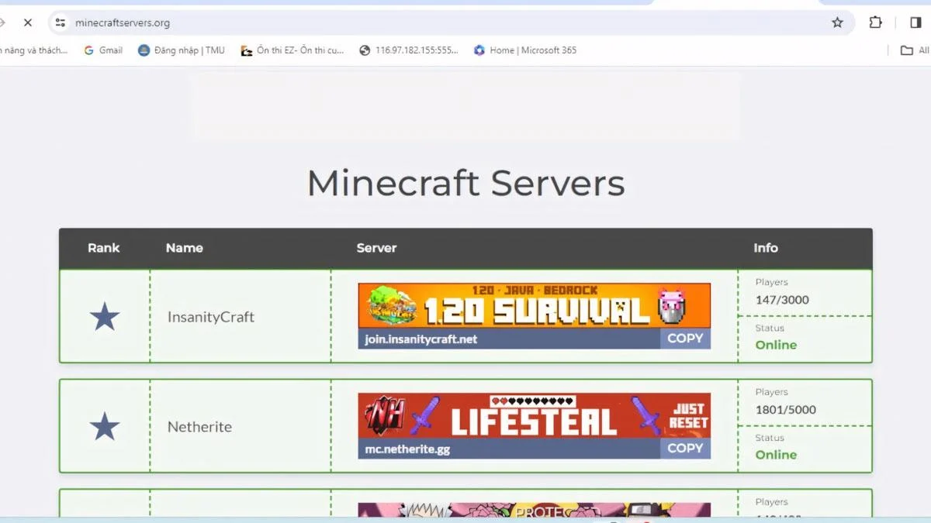Click the Name column header

click(x=184, y=248)
